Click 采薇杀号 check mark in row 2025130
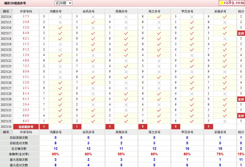245x167 pixels. click(225, 105)
